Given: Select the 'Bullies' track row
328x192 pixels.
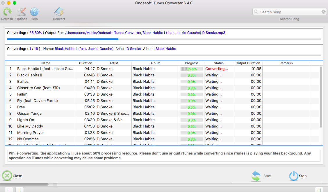Looking at the screenshot, I should [x=162, y=82].
